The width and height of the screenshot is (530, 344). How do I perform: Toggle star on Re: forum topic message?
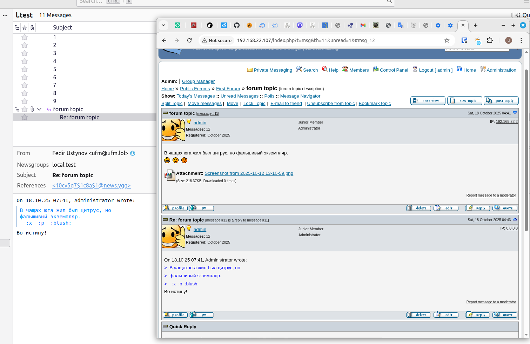25,117
